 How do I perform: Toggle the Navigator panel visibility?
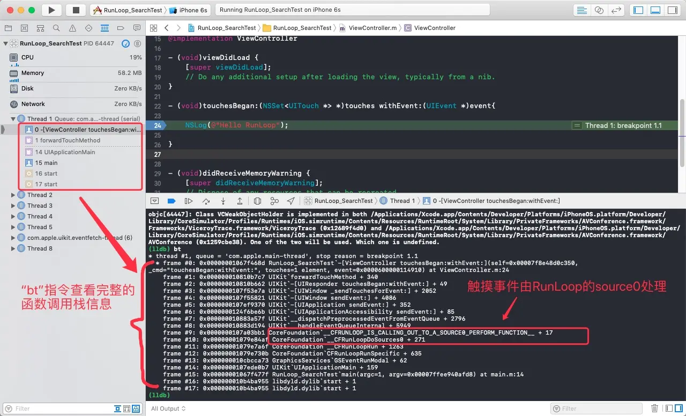(x=638, y=10)
